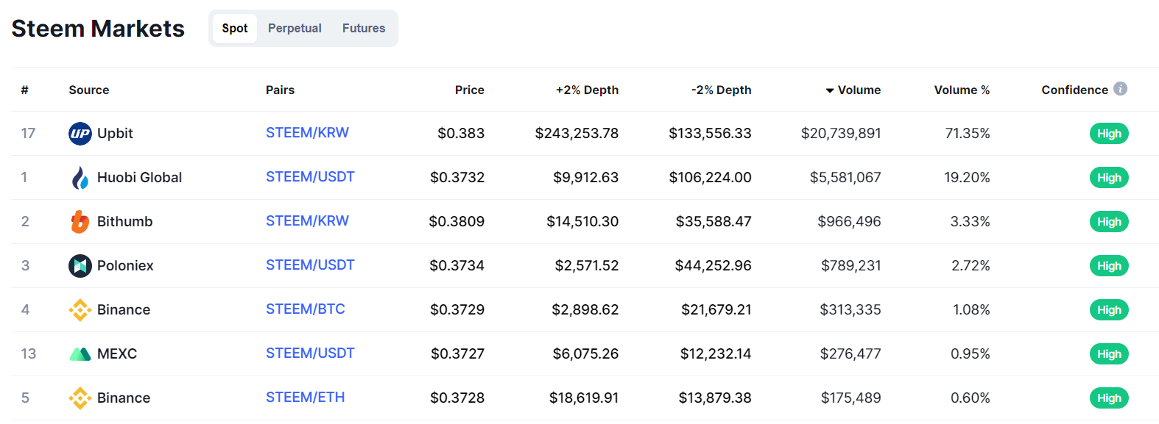Click the Bithumb logo icon

(x=80, y=222)
